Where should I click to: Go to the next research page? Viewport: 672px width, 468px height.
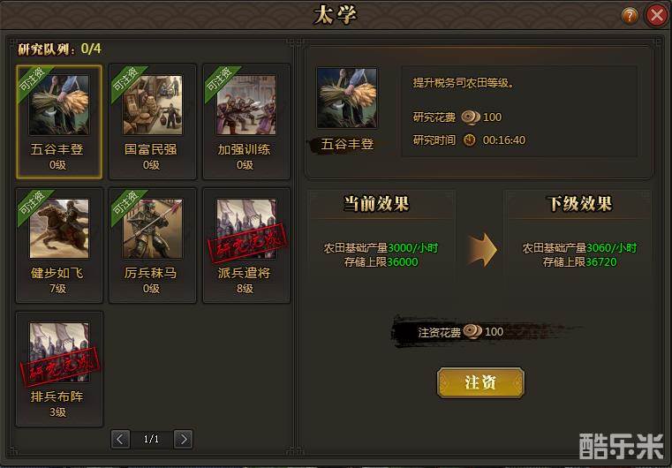click(x=183, y=439)
